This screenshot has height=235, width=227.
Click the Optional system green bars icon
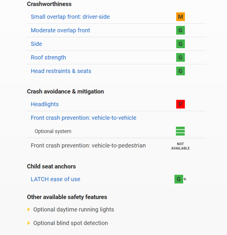(180, 131)
